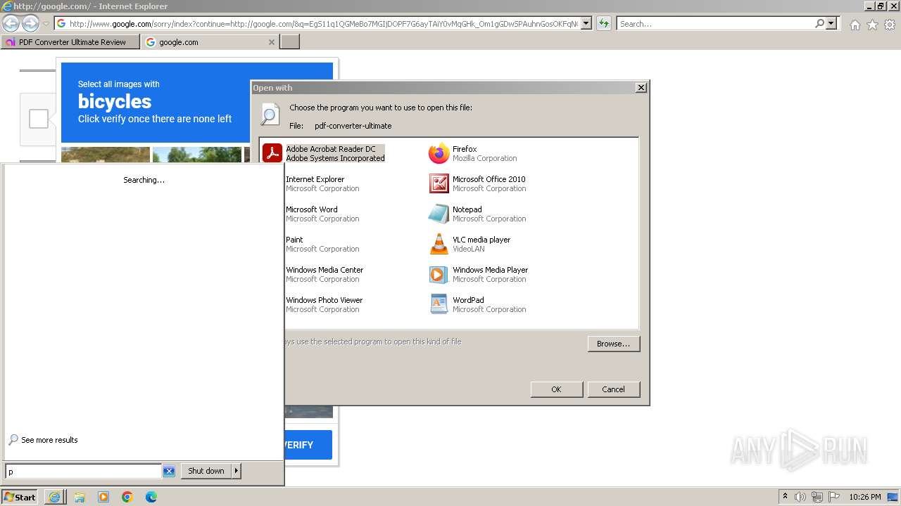Click the volume speaker tray icon
This screenshot has height=506, width=901.
(x=800, y=497)
